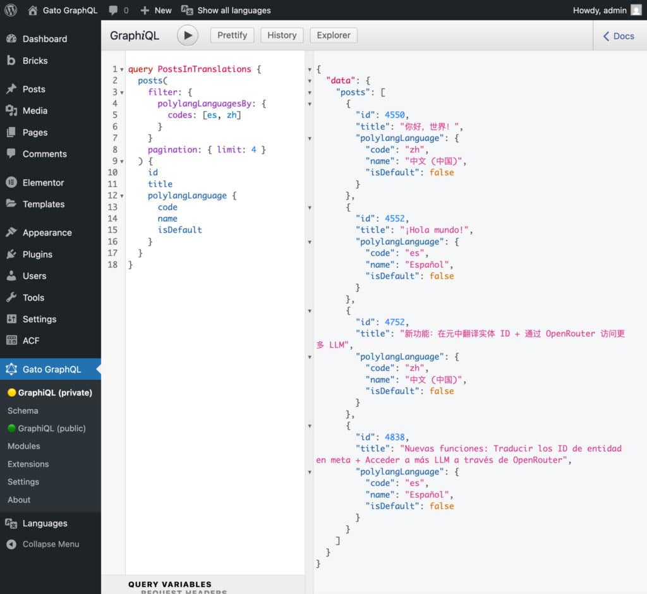647x594 pixels.
Task: Fold the query definition at line 1
Action: click(122, 70)
